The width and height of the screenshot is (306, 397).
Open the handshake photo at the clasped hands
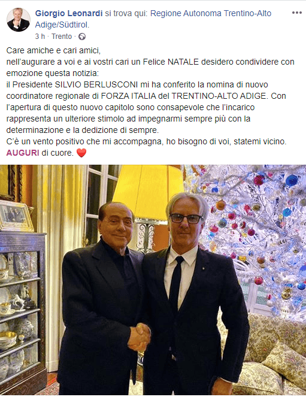(139, 337)
